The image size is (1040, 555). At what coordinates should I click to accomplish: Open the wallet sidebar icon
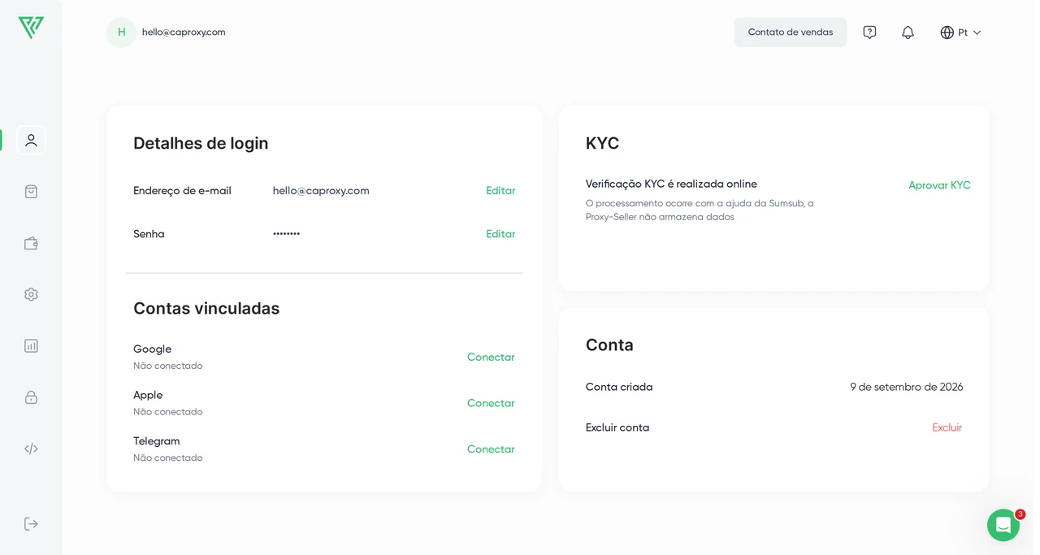(x=31, y=243)
